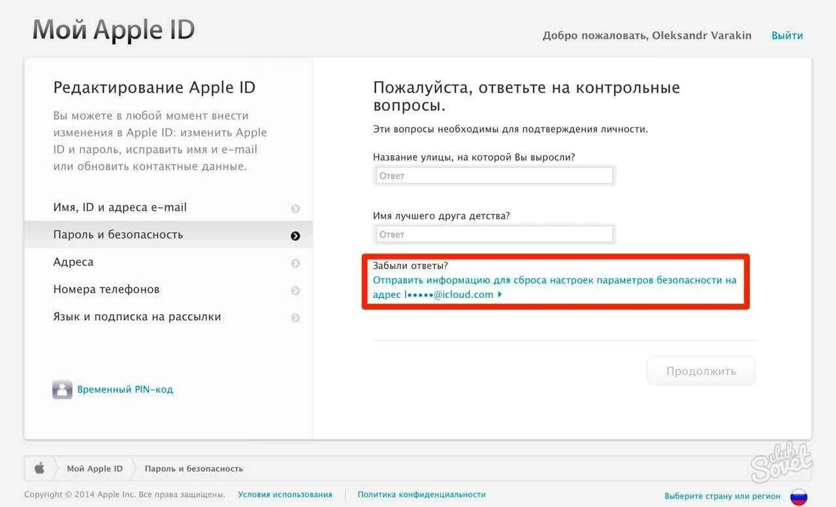Open the Адреса section
The width and height of the screenshot is (836, 507).
(169, 262)
